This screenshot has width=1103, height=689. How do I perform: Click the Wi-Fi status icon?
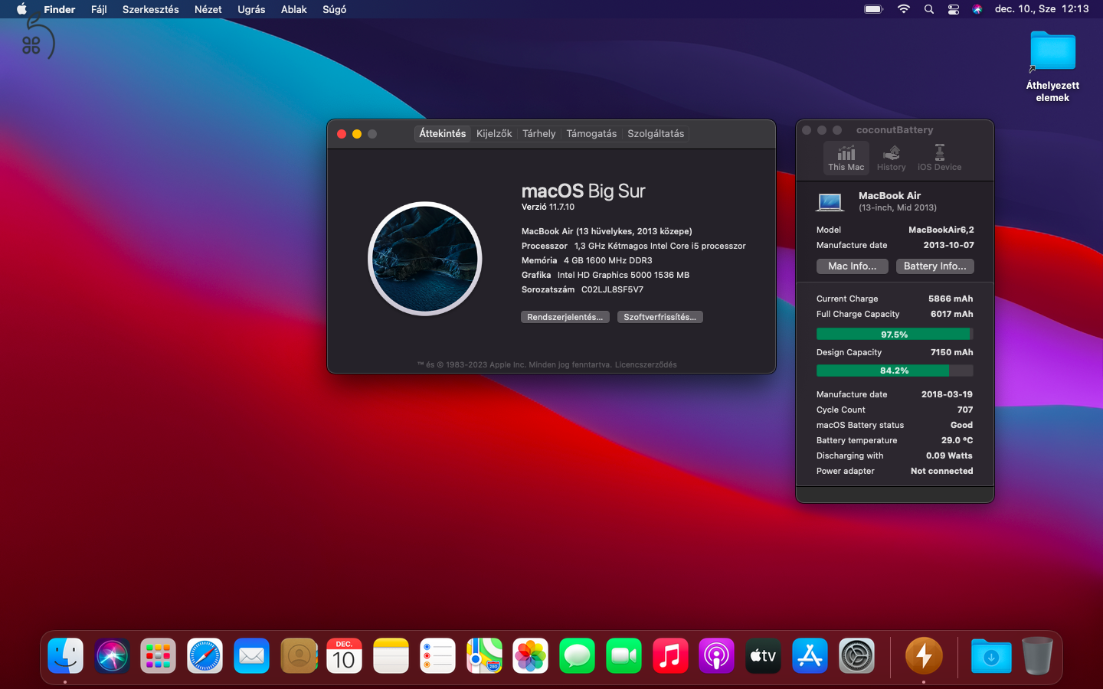point(904,9)
